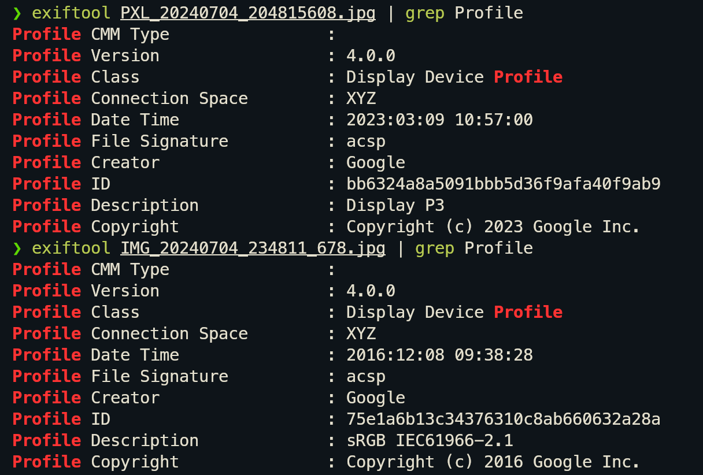
Task: Click the pipe symbol in the first command
Action: [x=391, y=13]
